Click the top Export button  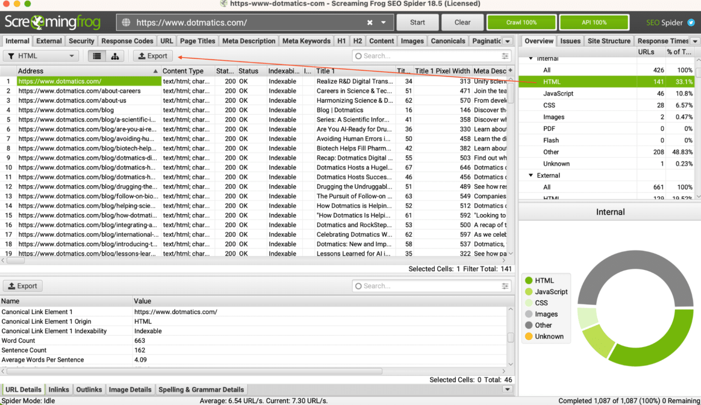153,56
